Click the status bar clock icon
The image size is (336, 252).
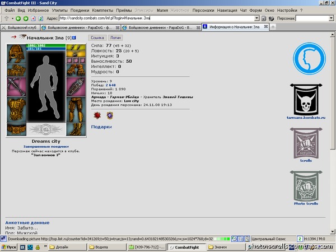click(x=234, y=239)
